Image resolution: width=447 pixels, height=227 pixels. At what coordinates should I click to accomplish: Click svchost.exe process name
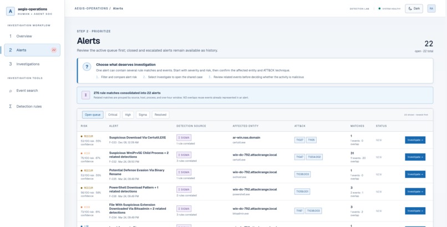pyautogui.click(x=239, y=177)
